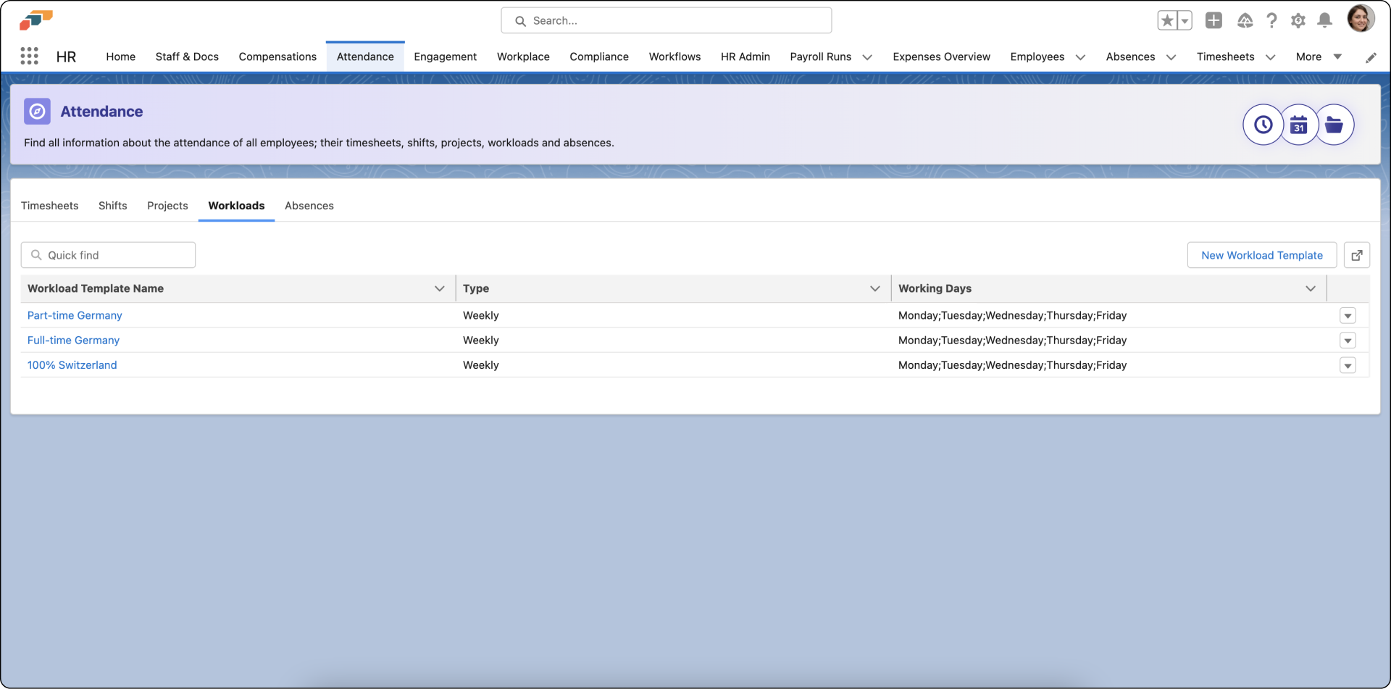View notifications via the bell icon
This screenshot has width=1391, height=689.
1324,20
